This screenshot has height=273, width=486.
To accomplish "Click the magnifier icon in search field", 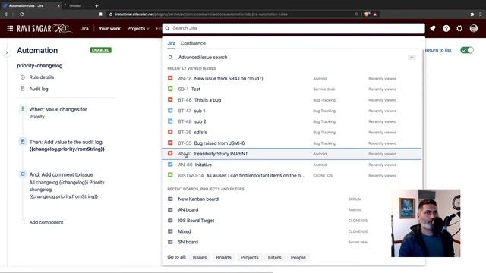I will [x=167, y=28].
